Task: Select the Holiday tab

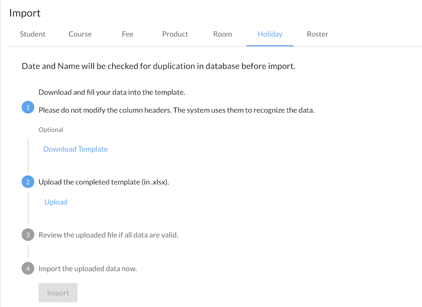Action: [x=270, y=34]
